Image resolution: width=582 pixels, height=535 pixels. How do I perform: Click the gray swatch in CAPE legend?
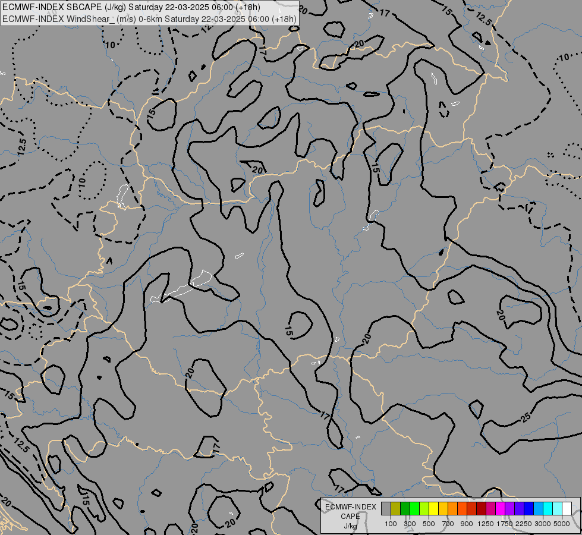tap(386, 509)
